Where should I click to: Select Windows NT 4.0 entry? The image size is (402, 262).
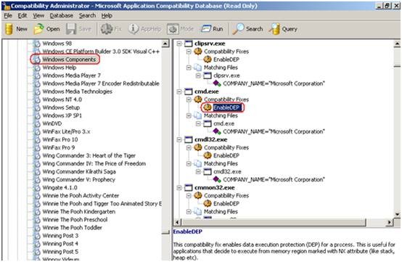[x=62, y=99]
